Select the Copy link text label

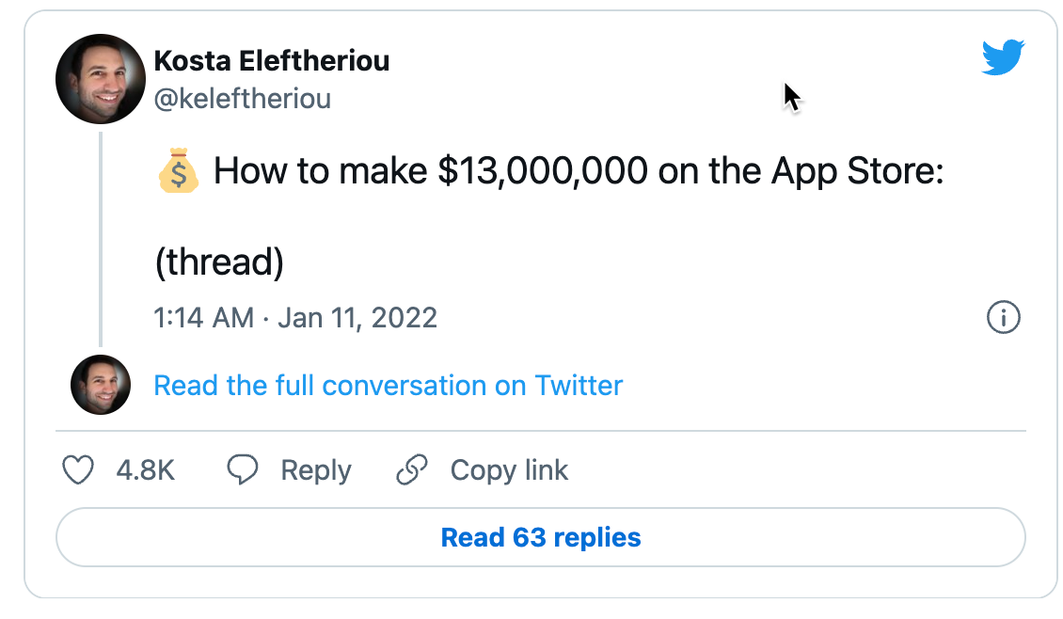tap(509, 469)
